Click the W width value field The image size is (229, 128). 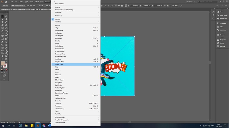pos(159,6)
